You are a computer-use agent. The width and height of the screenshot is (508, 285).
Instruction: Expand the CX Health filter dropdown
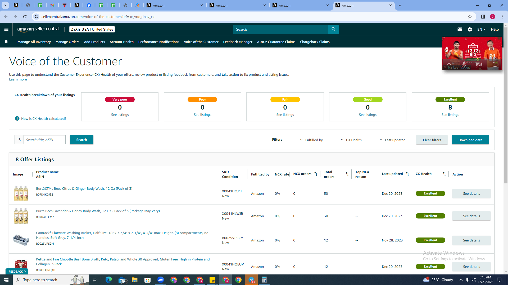click(351, 140)
